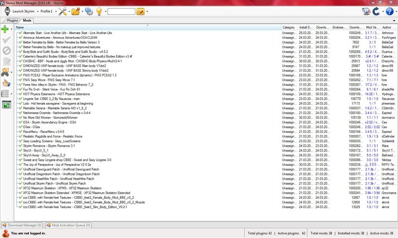Select the No More Old Women row
Image resolution: width=398 pixels, height=238 pixels.
coord(206,117)
